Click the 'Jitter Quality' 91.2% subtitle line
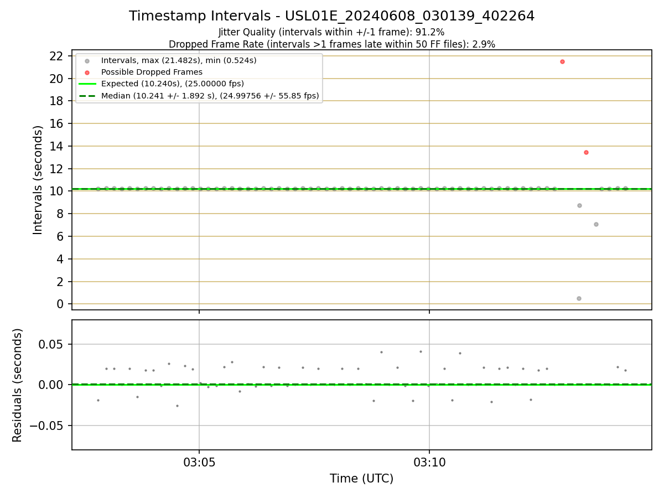 pyautogui.click(x=331, y=32)
